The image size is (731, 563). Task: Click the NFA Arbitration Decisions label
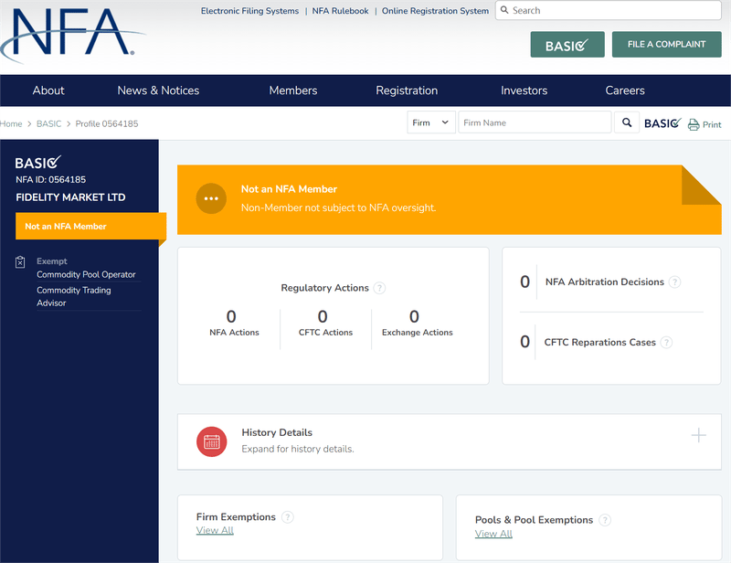tap(605, 281)
